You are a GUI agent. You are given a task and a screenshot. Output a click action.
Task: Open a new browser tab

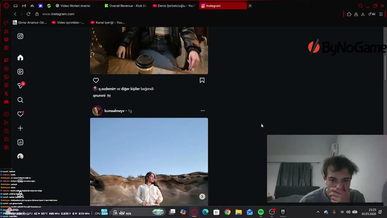[x=250, y=6]
